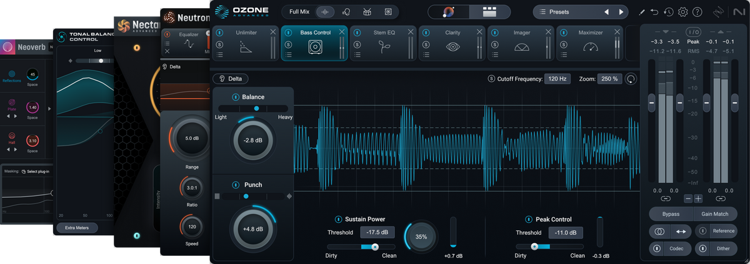Select the vocal head stem icon

click(x=346, y=12)
